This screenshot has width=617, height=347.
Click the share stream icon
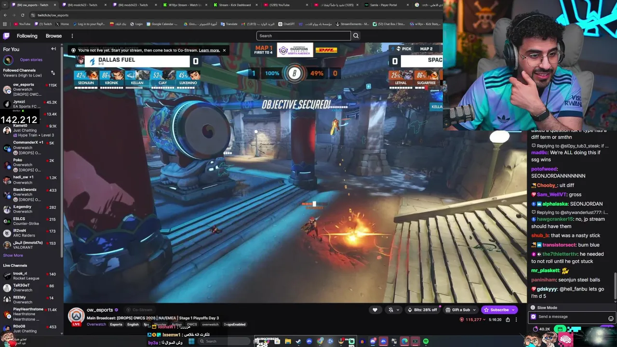[x=508, y=320]
